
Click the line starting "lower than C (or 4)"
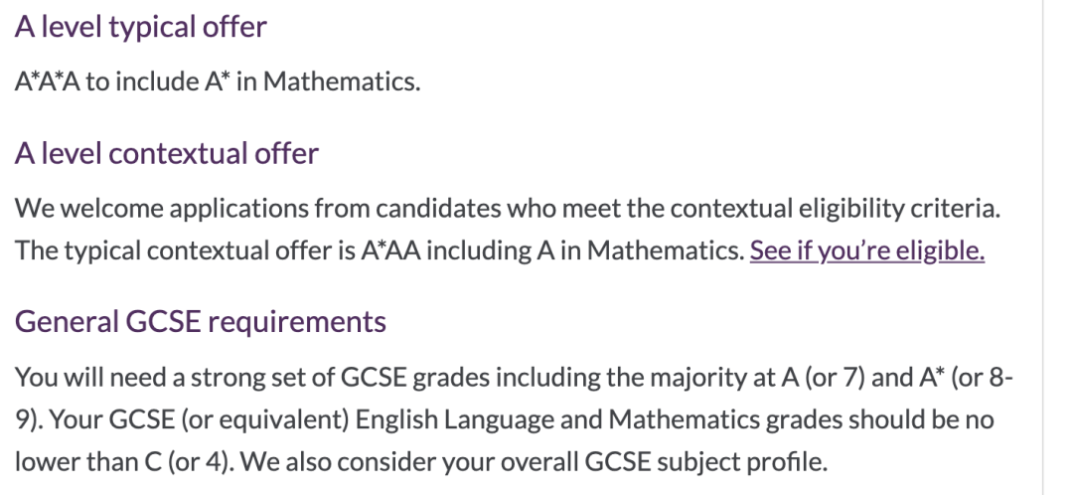(x=421, y=461)
